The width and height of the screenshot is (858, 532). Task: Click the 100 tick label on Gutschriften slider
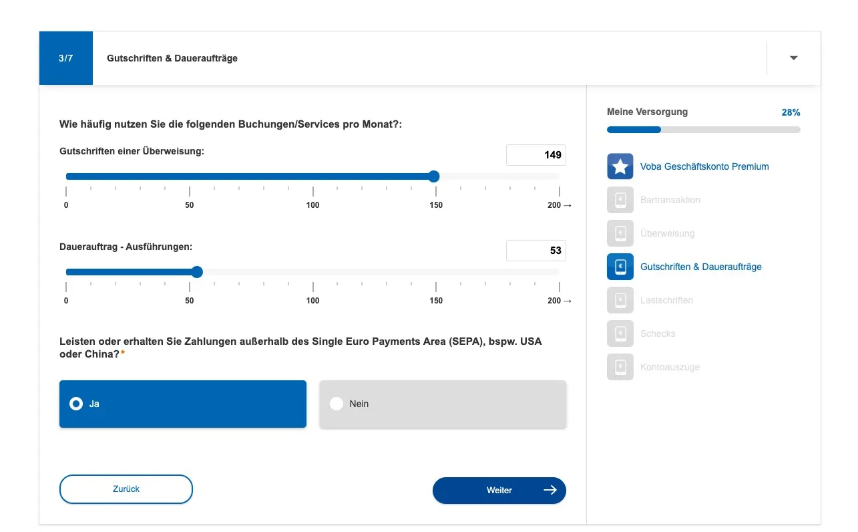click(312, 205)
